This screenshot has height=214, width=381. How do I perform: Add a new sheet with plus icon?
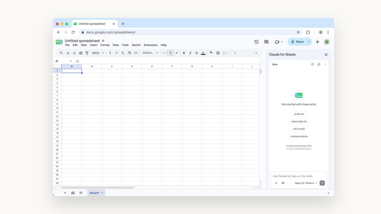65,193
